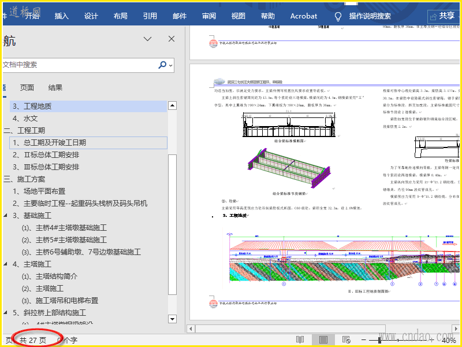Click the 组合梁标准横断面 cross-section figure
This screenshot has width=462, height=347.
click(x=289, y=124)
